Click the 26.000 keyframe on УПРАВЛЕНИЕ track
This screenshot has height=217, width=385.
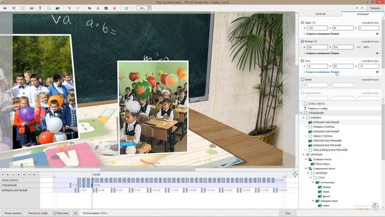tap(92, 185)
